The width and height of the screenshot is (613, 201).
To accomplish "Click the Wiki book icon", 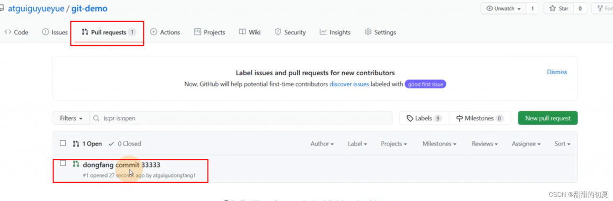I will [243, 32].
